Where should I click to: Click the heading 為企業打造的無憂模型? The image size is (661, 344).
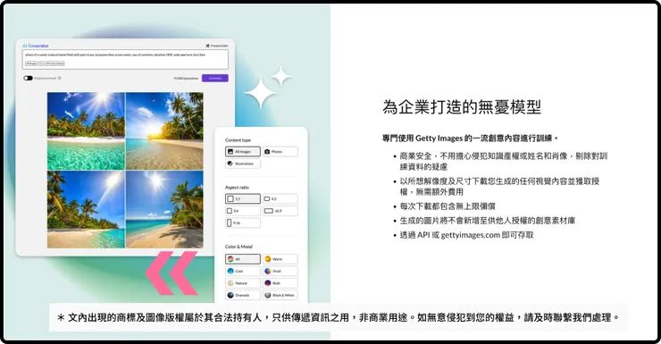coord(462,107)
